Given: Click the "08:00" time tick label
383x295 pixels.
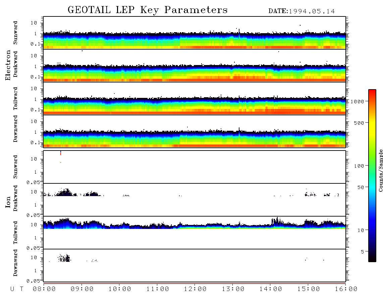Looking at the screenshot, I should pos(44,289).
